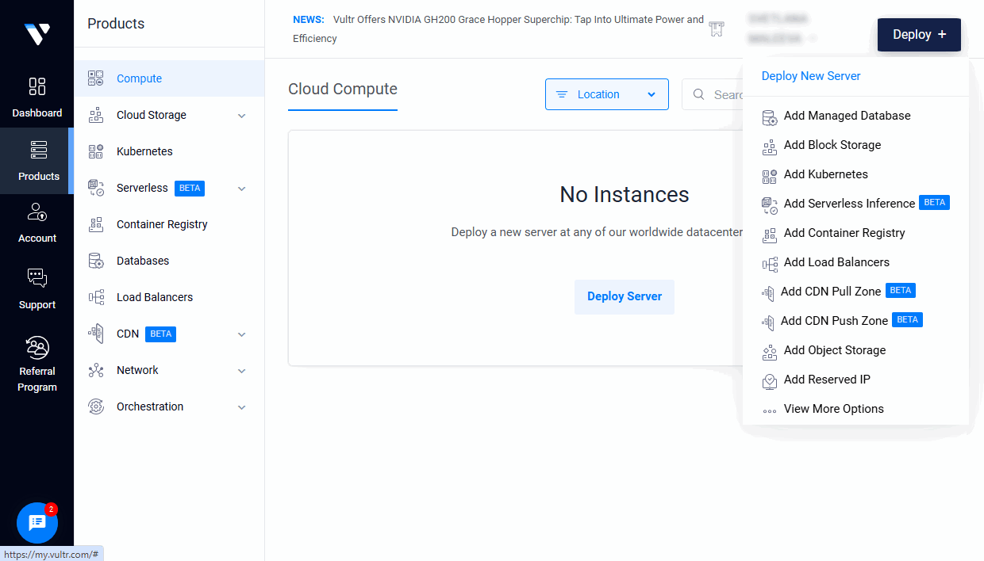Select the Compute product icon
This screenshot has width=984, height=561.
coord(96,78)
